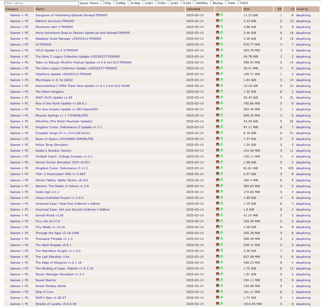Click the 34.30 GiB size cell
This screenshot has height=308, width=321.
click(251, 121)
